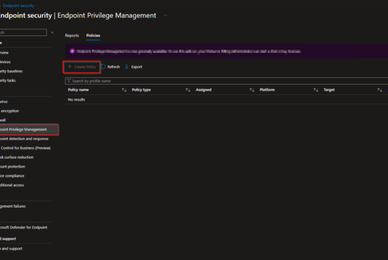Click the plus icon for Create Policy
Image resolution: width=388 pixels, height=260 pixels.
coord(70,66)
